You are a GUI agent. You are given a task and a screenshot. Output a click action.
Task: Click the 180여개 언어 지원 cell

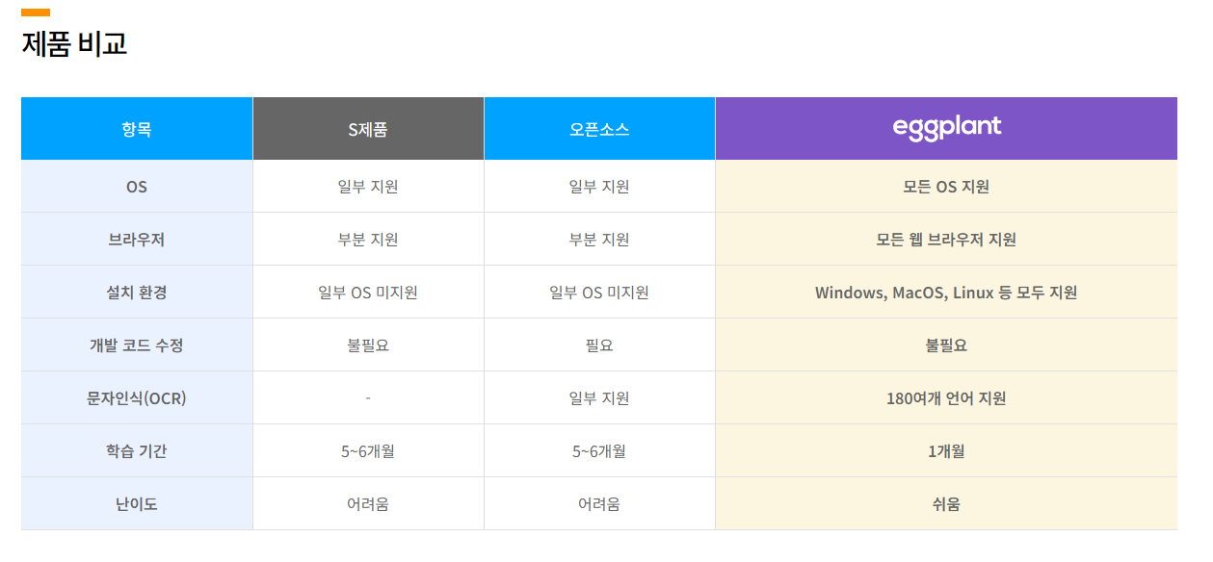tap(946, 398)
